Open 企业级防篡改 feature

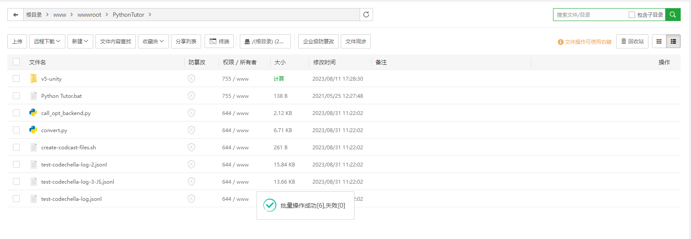tap(318, 42)
